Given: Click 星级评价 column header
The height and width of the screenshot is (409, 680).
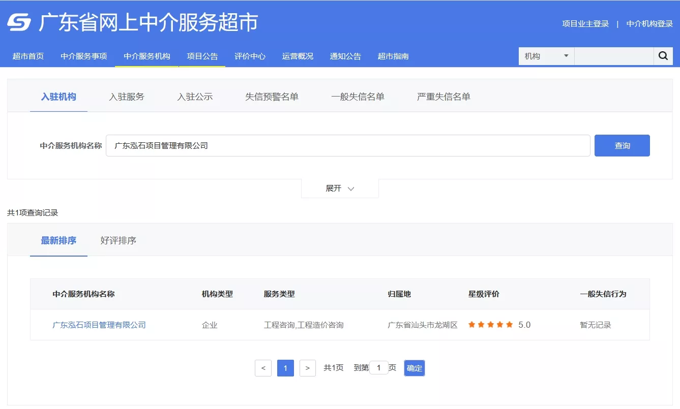Looking at the screenshot, I should click(484, 294).
